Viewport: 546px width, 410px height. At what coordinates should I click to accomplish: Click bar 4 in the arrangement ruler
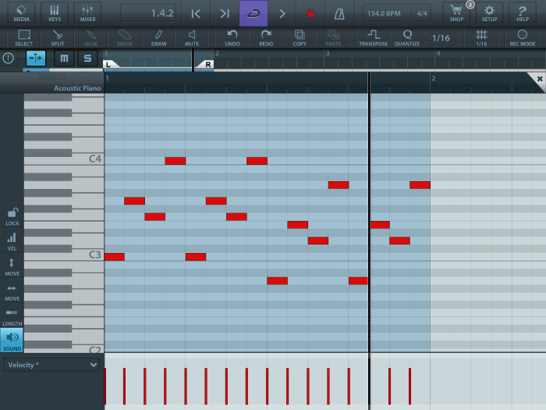[438, 53]
